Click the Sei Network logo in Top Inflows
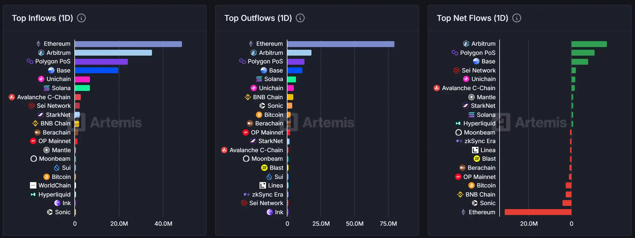 (32, 106)
